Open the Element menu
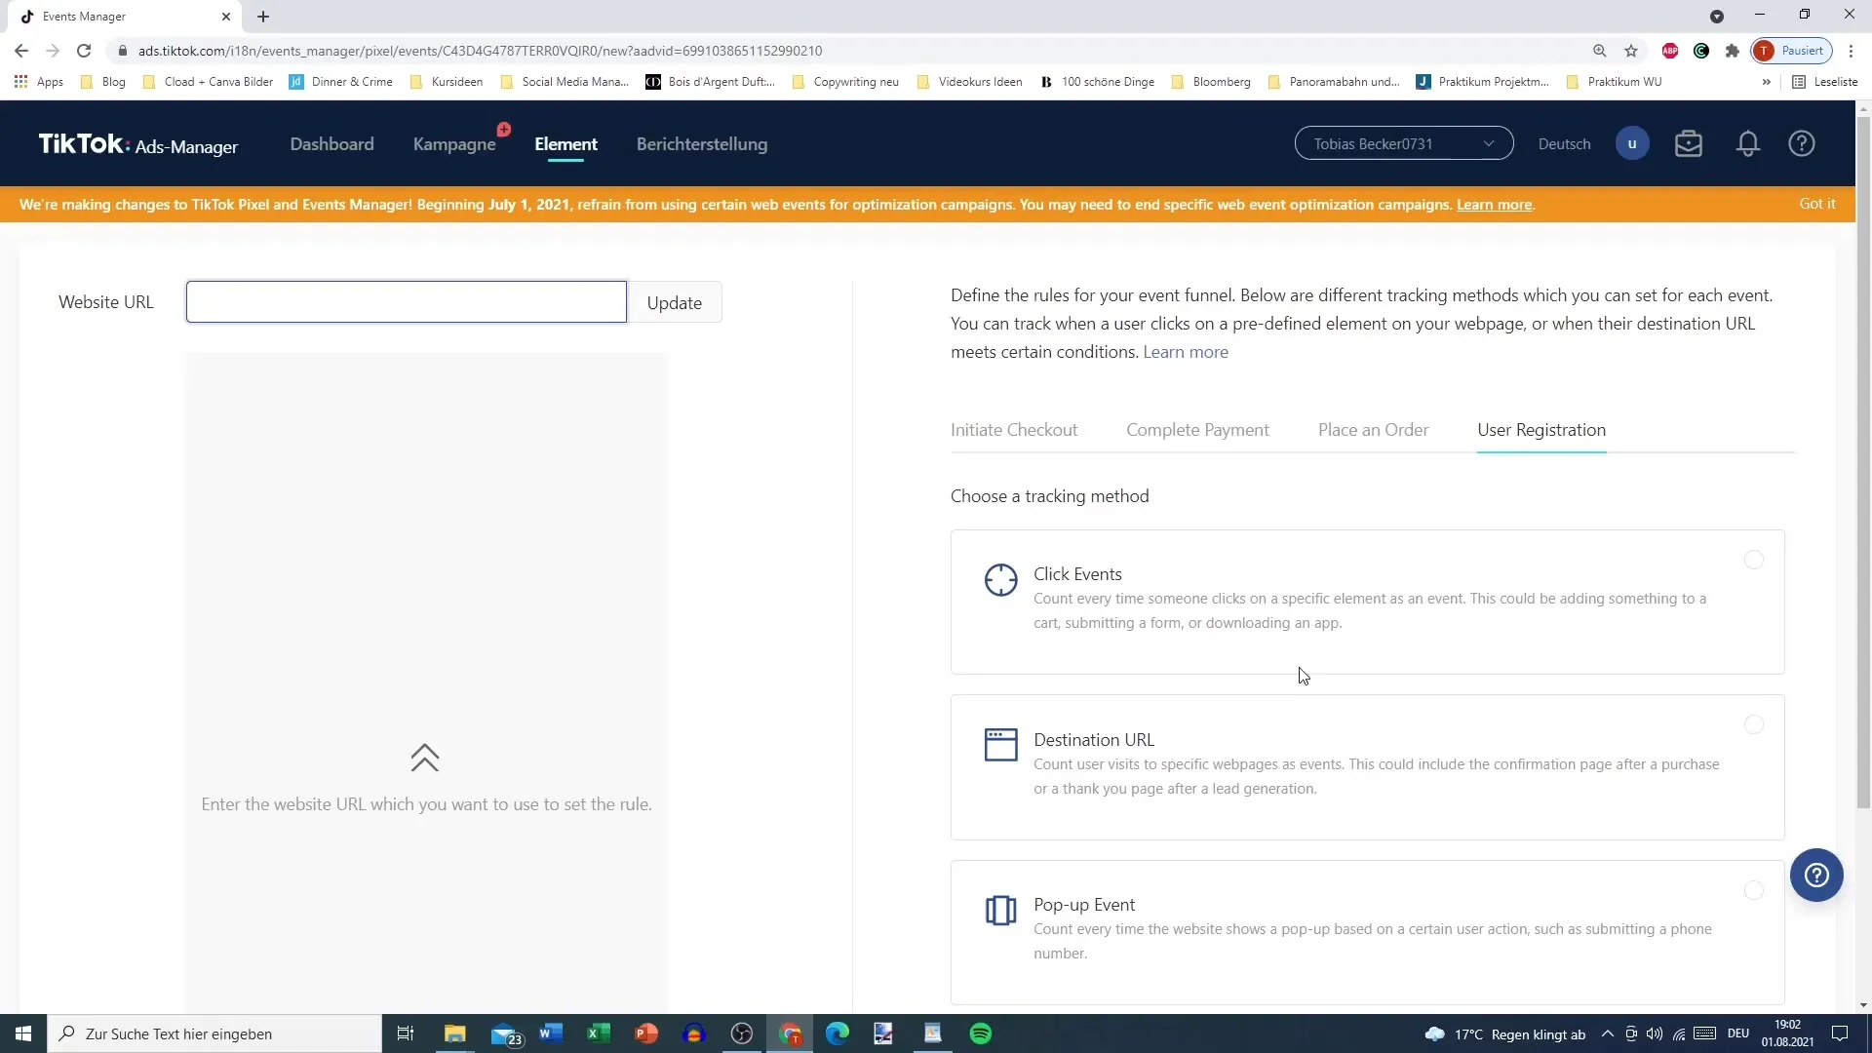Image resolution: width=1872 pixels, height=1053 pixels. [565, 144]
